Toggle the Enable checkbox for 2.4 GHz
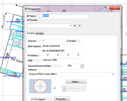This screenshot has height=101, width=127. point(67,41)
